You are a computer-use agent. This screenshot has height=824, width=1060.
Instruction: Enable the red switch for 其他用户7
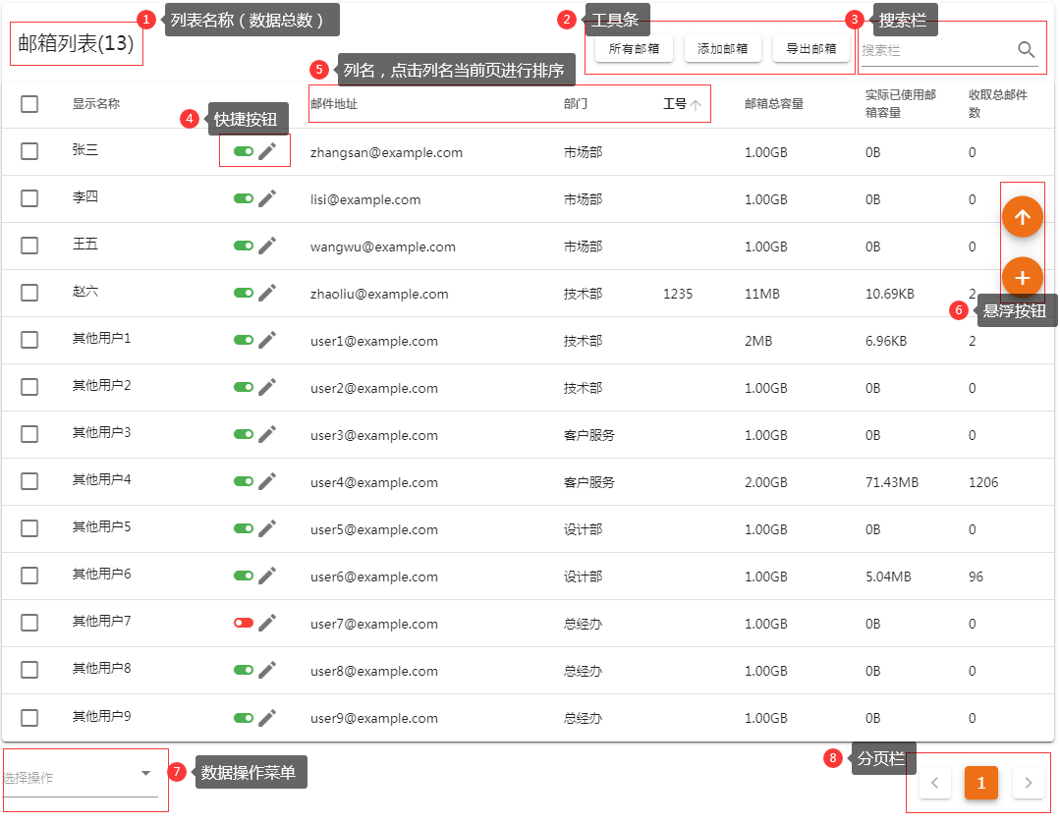pyautogui.click(x=244, y=623)
